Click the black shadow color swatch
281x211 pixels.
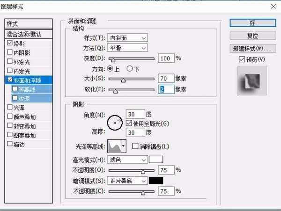155,180
